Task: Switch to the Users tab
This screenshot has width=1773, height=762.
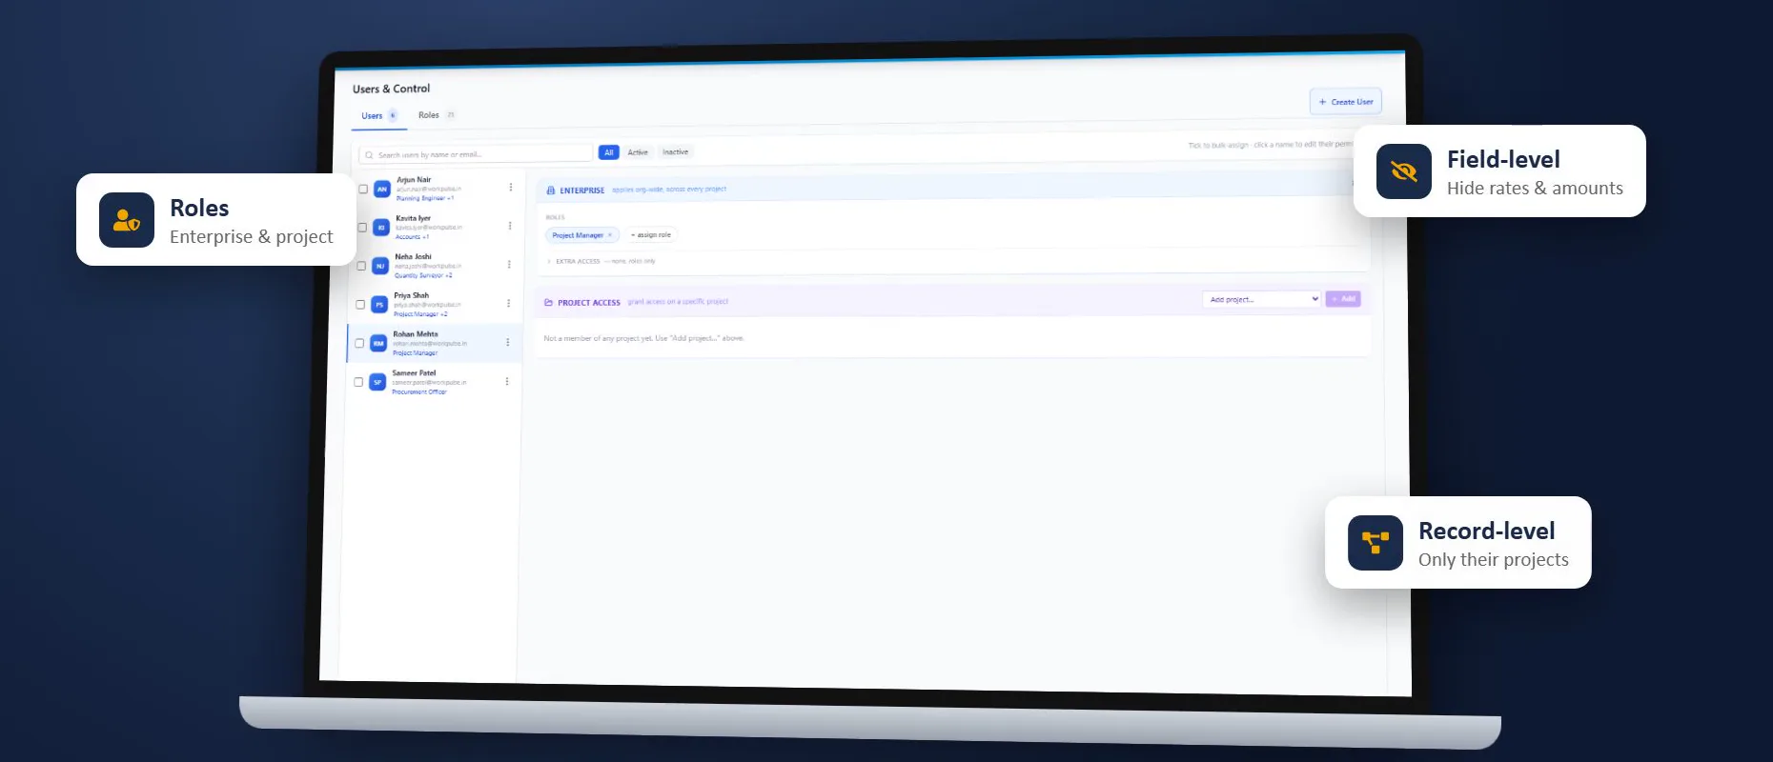Action: pyautogui.click(x=378, y=116)
